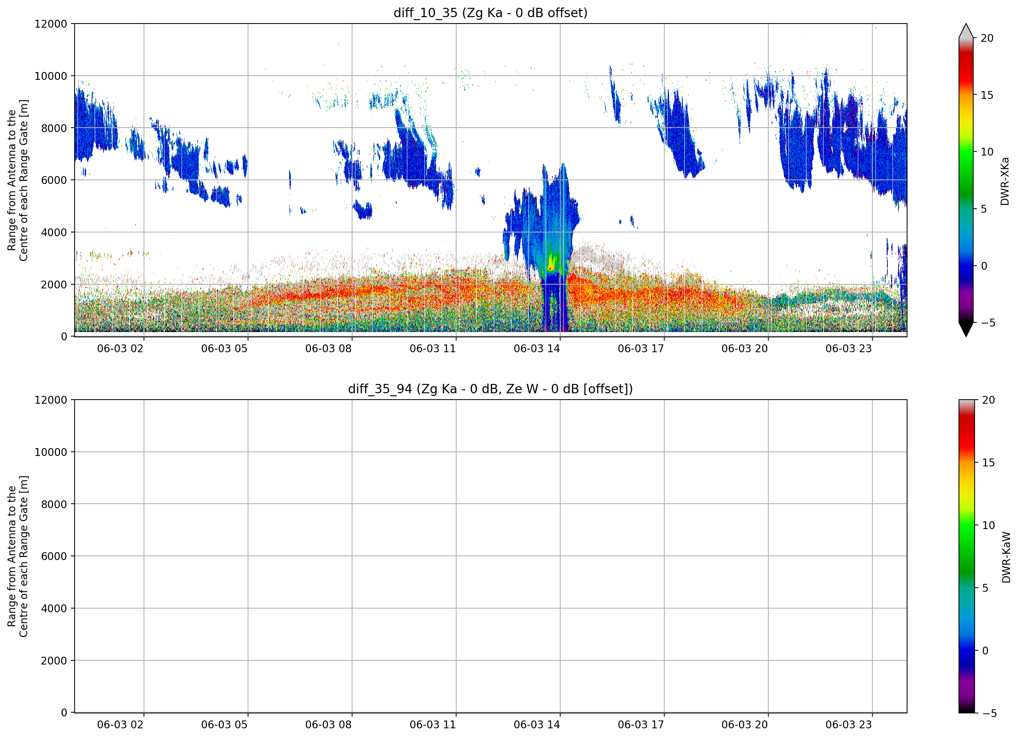Click the top plot's y-axis range title
Viewport: 1019px width, 738px height.
(x=18, y=180)
